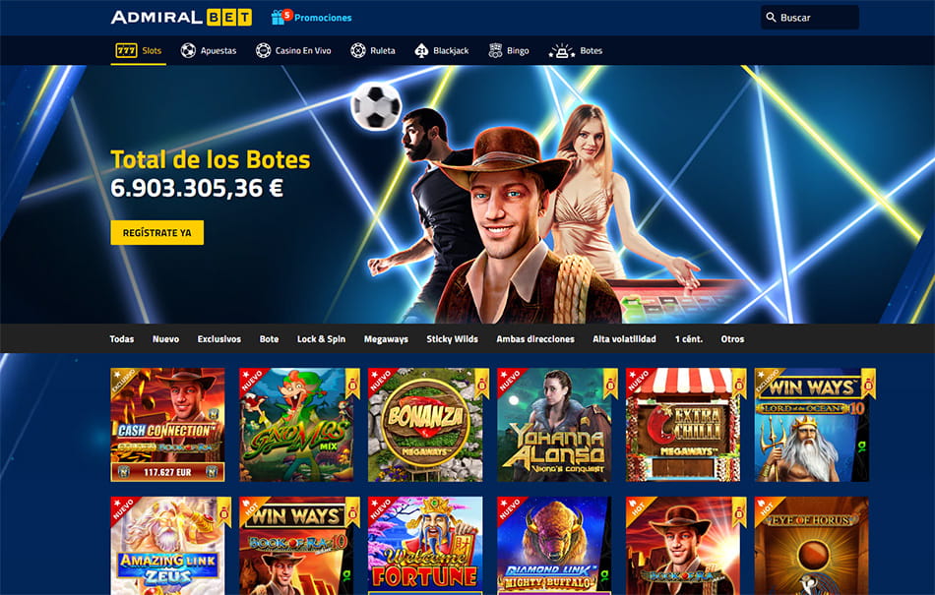Viewport: 935px width, 595px height.
Task: Go to AdmiralBet logo home
Action: click(181, 18)
